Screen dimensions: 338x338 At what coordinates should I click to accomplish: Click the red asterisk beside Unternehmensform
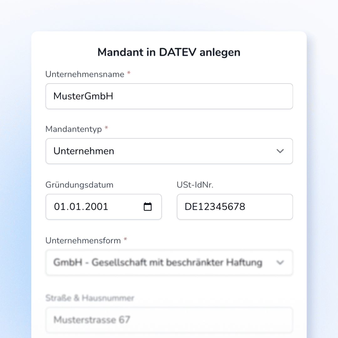(125, 240)
